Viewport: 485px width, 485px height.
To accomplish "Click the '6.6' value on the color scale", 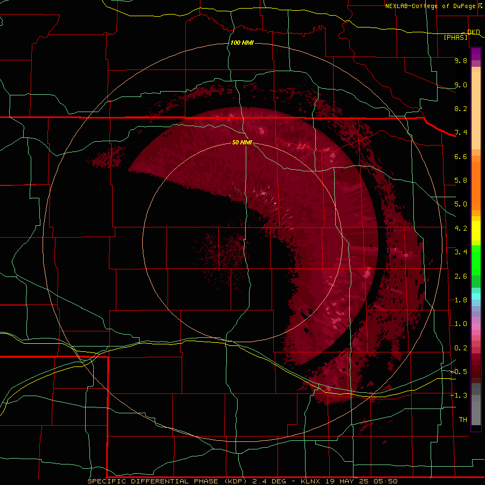I will (461, 156).
